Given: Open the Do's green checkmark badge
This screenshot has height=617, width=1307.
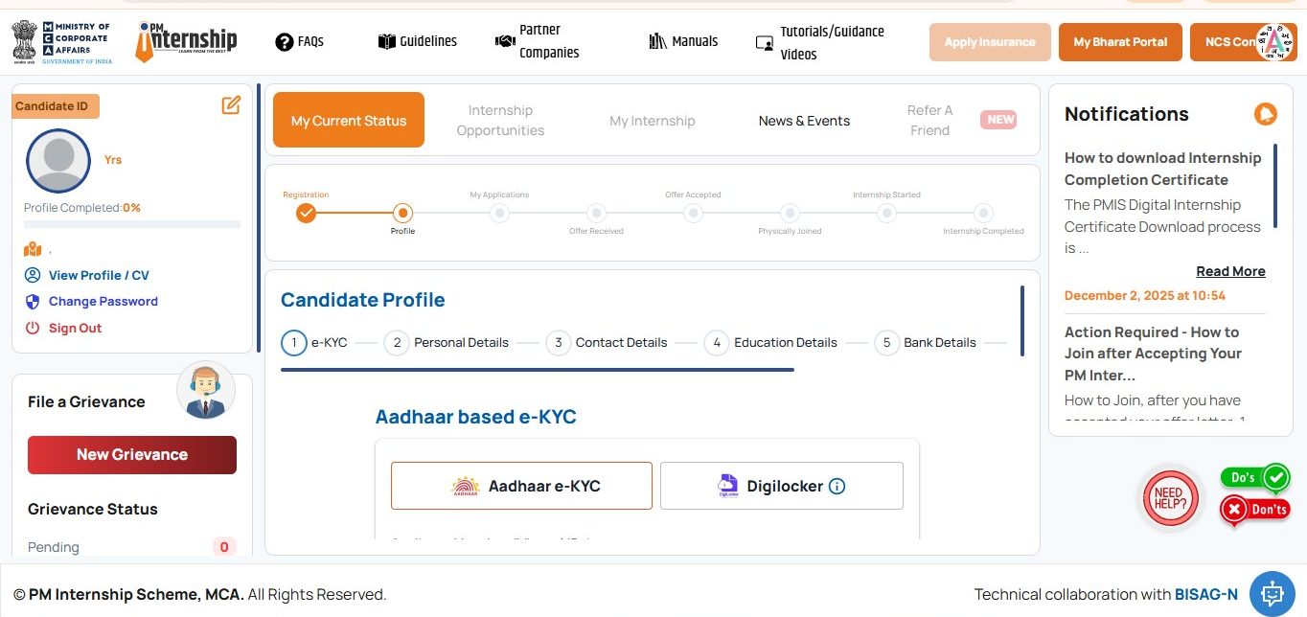Looking at the screenshot, I should click(x=1255, y=477).
